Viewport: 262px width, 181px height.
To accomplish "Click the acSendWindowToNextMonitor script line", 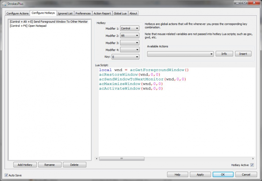I will [143, 79].
